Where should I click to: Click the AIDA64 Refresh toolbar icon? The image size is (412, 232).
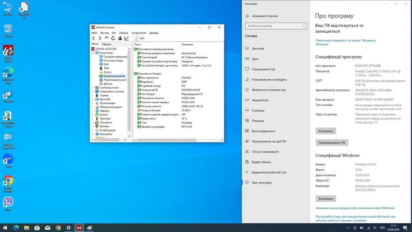click(x=113, y=38)
